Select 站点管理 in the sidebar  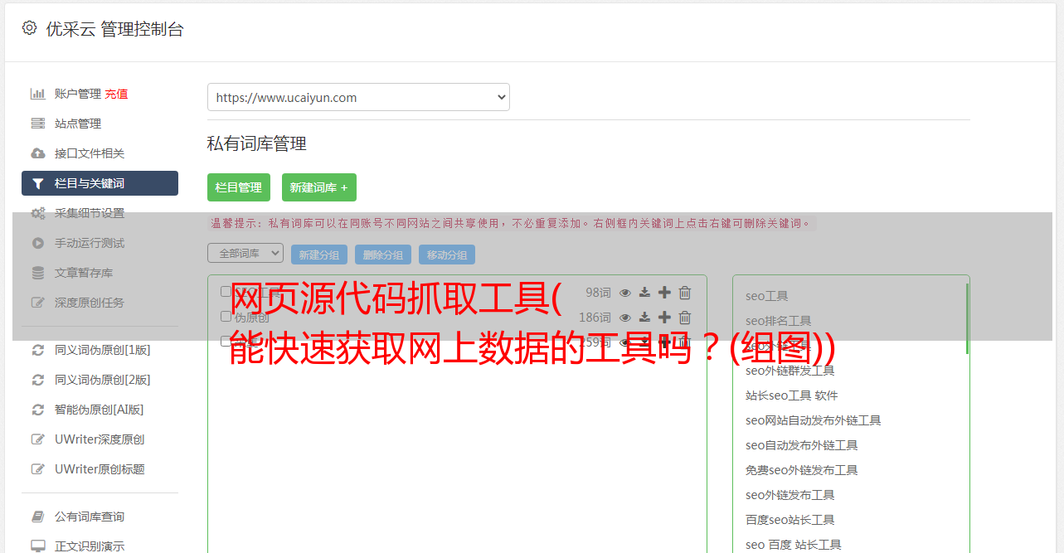click(78, 124)
